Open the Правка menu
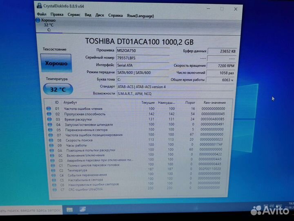This screenshot has height=221, width=294. pyautogui.click(x=57, y=14)
